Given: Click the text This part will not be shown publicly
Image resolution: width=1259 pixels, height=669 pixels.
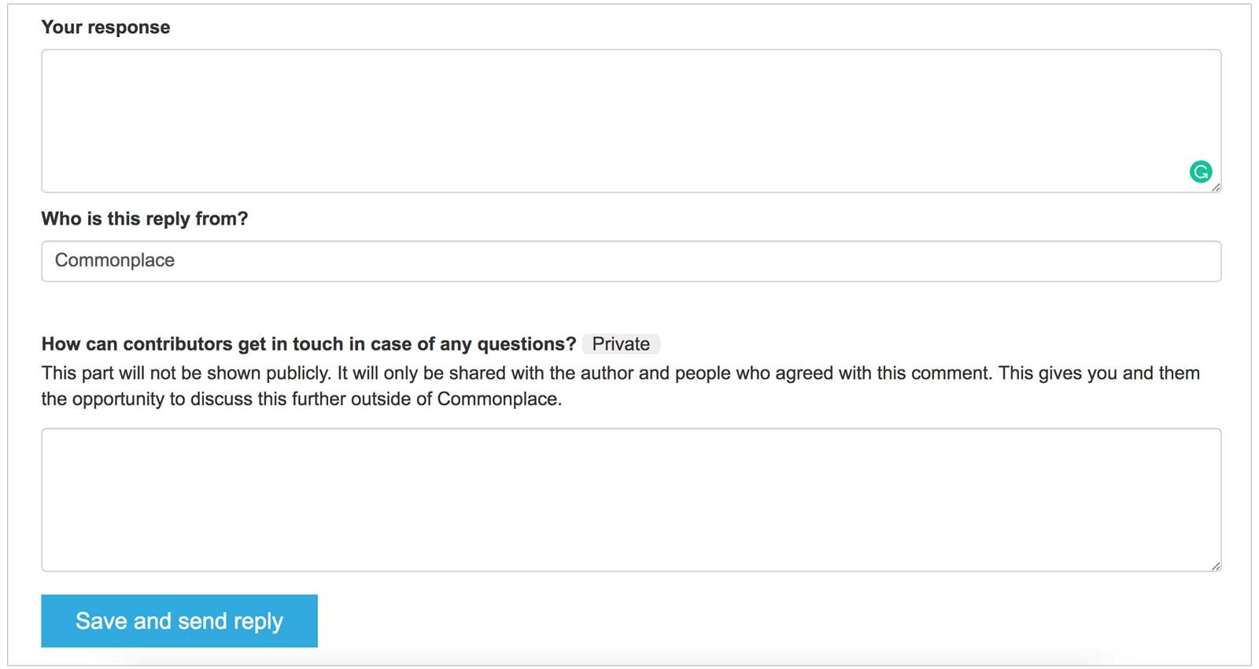Looking at the screenshot, I should [x=186, y=373].
